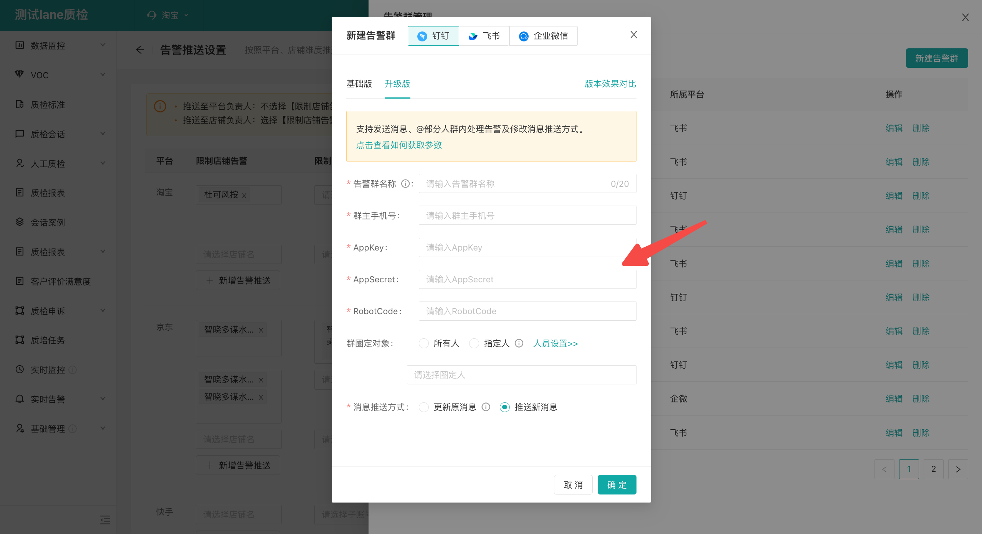
Task: Expand the 实时告警 menu chevron
Action: pos(103,399)
